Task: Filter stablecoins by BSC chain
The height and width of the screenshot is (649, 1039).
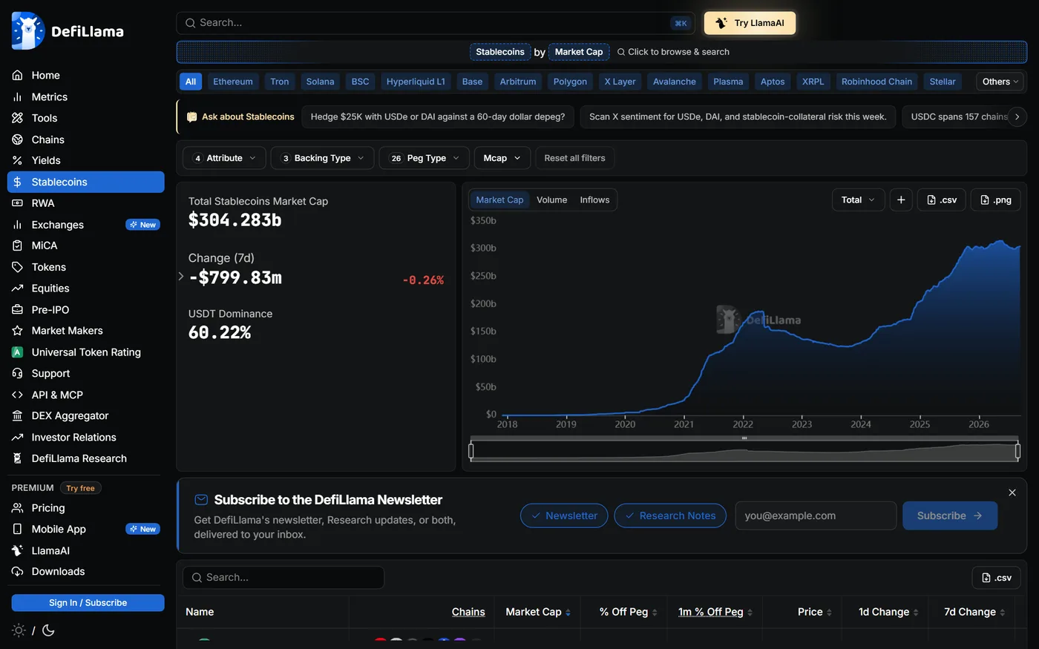Action: pos(361,82)
